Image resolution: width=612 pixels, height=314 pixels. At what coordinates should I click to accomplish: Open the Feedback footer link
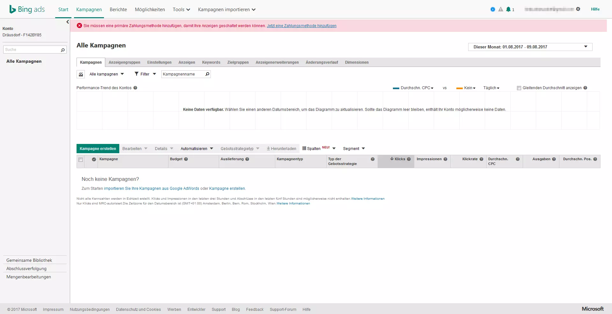pos(255,310)
